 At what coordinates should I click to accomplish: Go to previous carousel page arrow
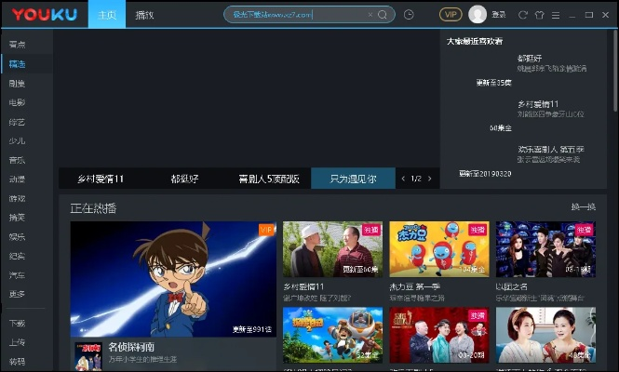(x=402, y=179)
